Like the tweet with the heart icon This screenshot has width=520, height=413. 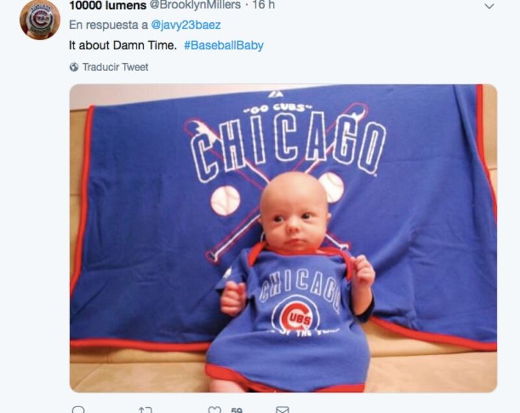[x=214, y=410]
